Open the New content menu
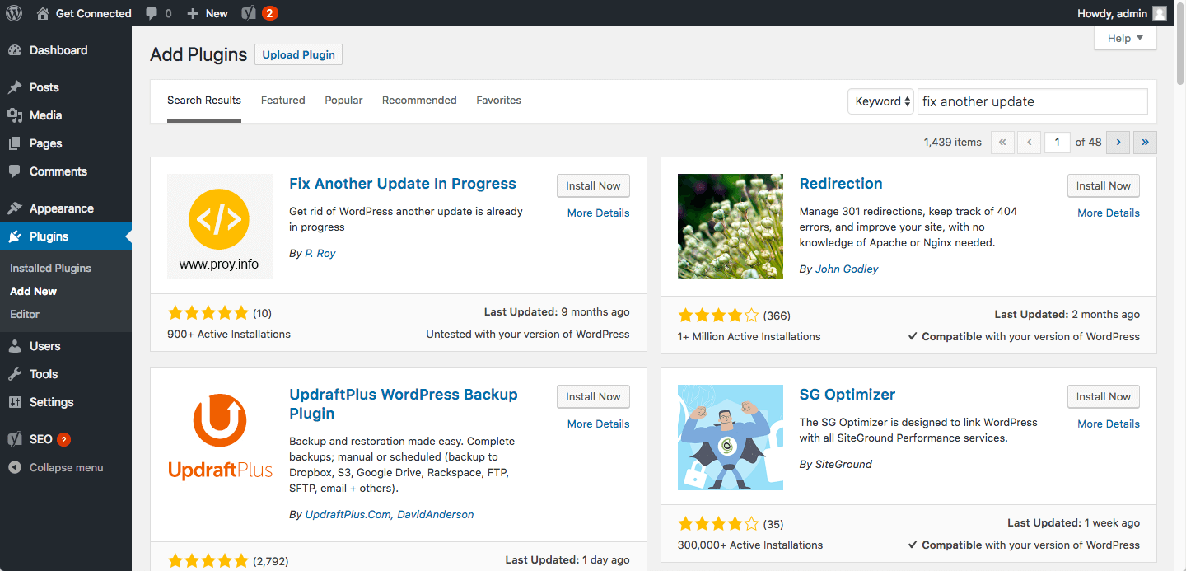The height and width of the screenshot is (571, 1186). [x=208, y=13]
